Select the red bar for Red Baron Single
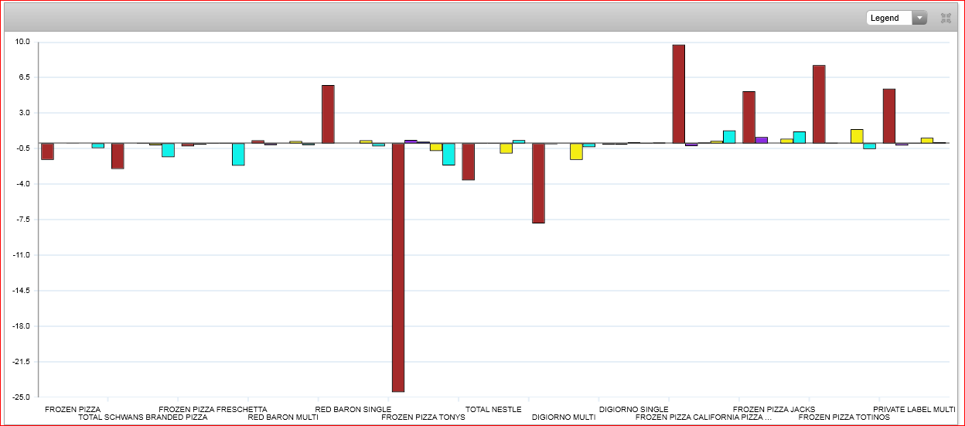 328,114
